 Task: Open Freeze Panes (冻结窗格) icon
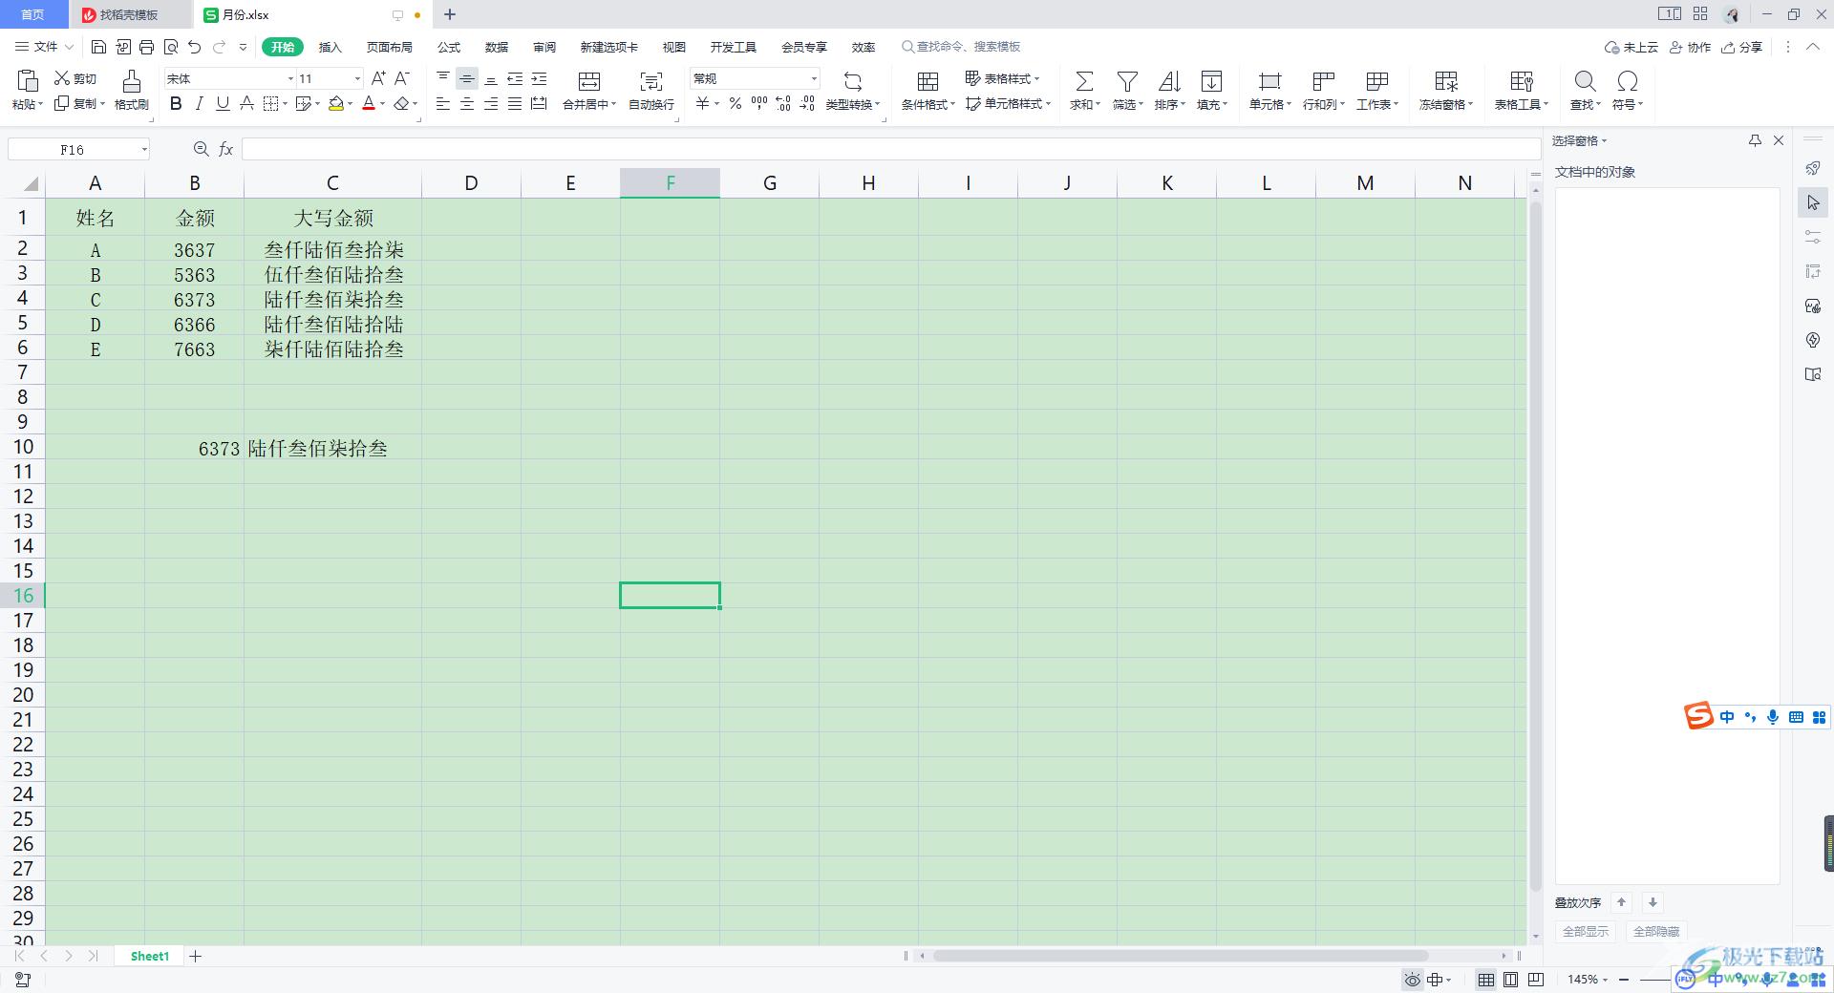[1446, 90]
